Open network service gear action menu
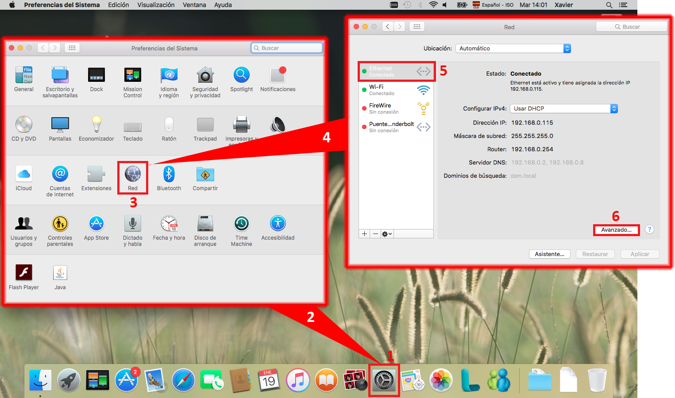This screenshot has width=675, height=398. pos(387,234)
